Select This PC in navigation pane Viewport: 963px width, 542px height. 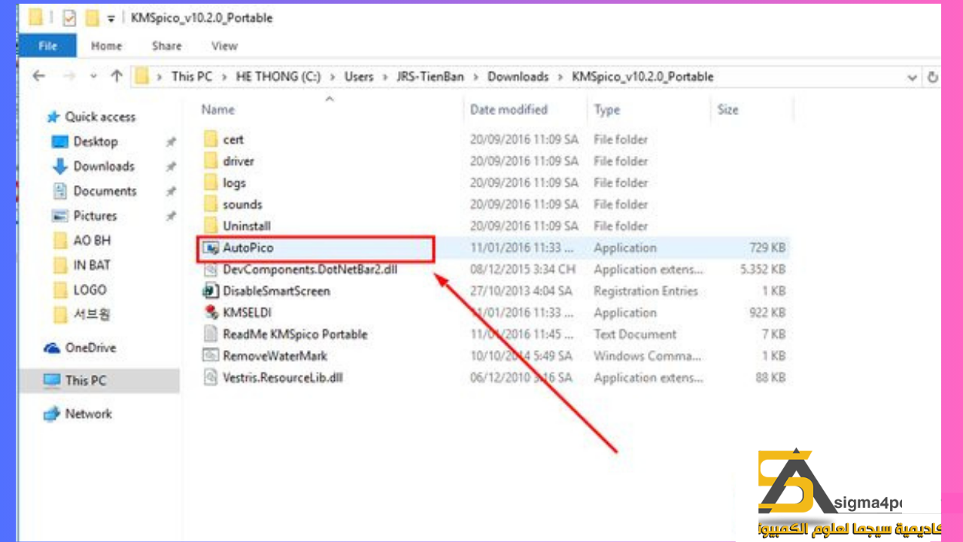(x=86, y=380)
